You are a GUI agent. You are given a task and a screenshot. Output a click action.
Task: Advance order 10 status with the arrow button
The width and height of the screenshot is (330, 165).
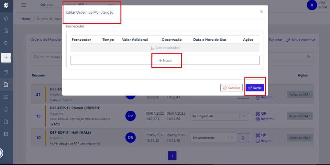[x=243, y=138]
